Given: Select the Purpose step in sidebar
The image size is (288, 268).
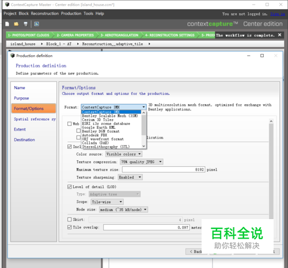Looking at the screenshot, I should [21, 98].
